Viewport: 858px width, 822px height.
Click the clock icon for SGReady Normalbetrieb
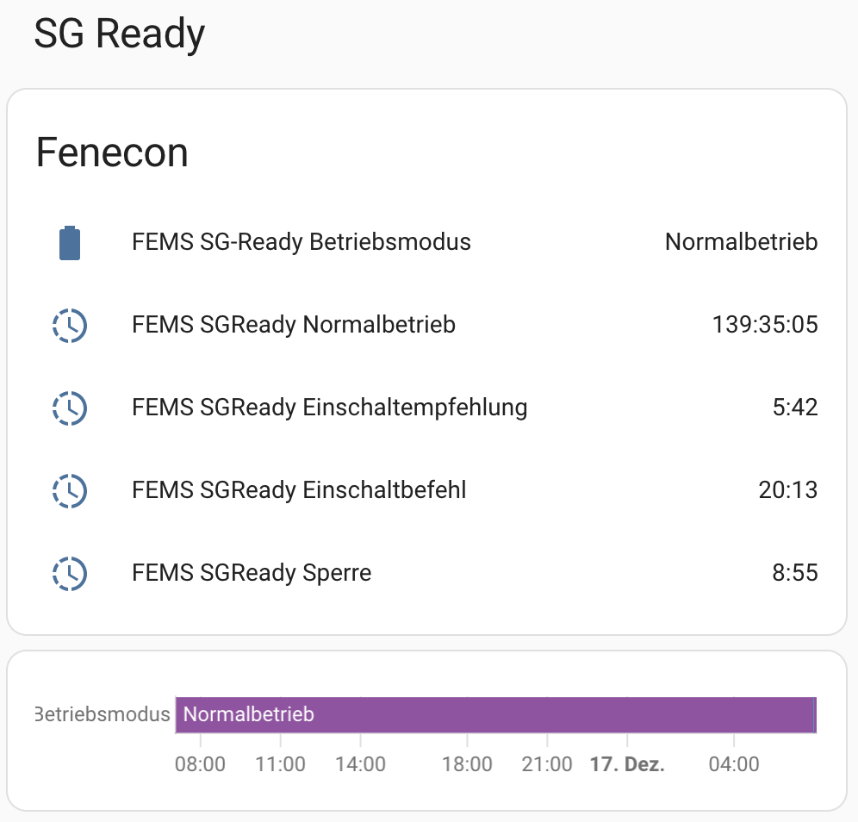tap(70, 325)
